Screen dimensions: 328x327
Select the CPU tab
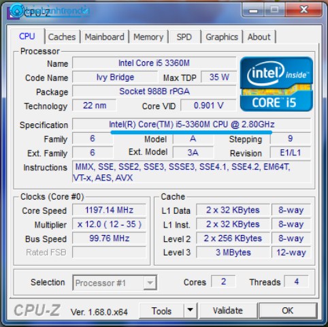27,36
